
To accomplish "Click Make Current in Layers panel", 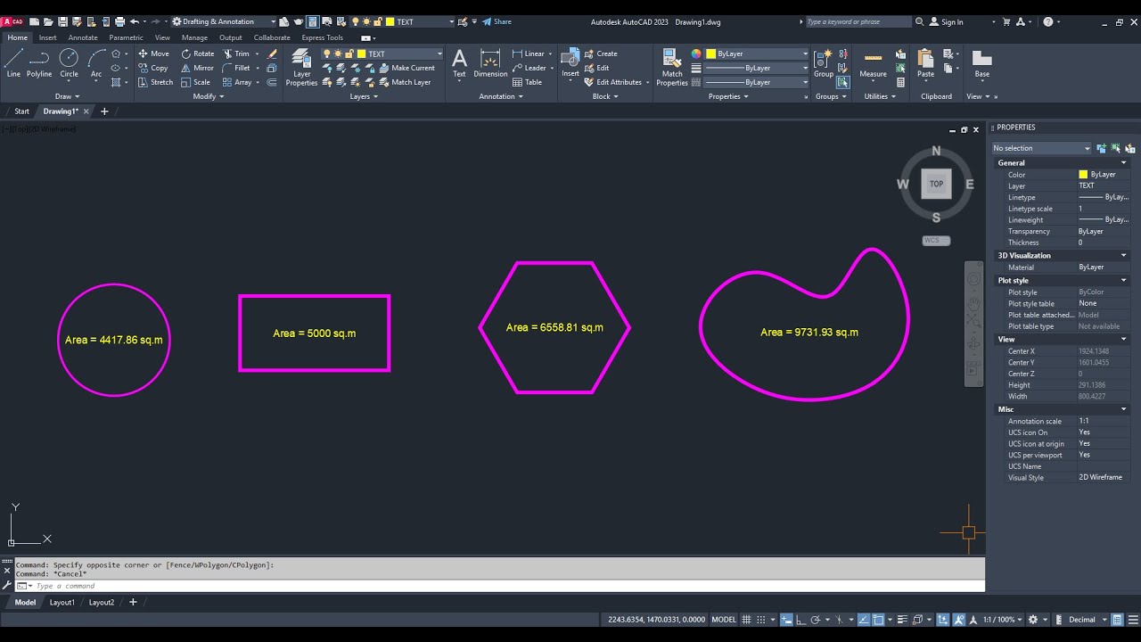I will (x=406, y=68).
